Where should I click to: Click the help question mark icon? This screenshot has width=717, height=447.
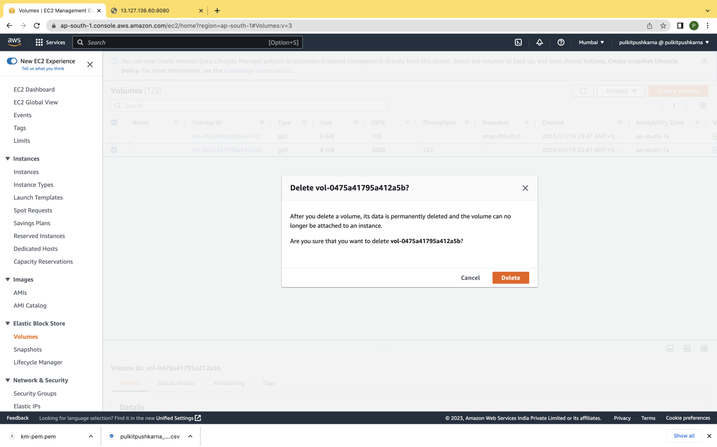[x=560, y=42]
